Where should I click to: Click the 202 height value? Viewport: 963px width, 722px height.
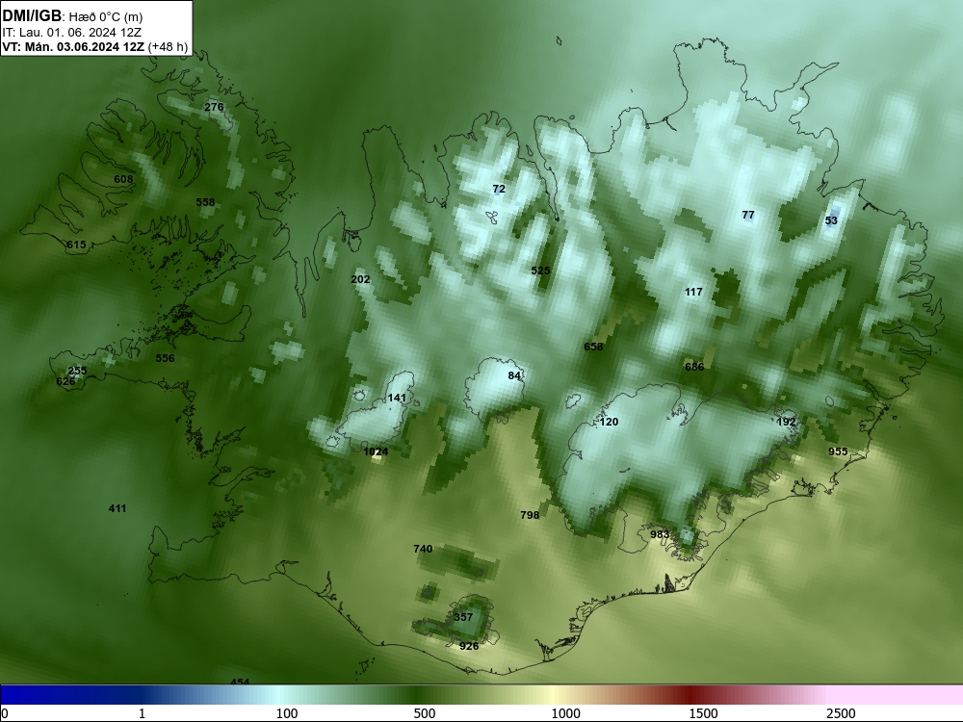tap(360, 279)
